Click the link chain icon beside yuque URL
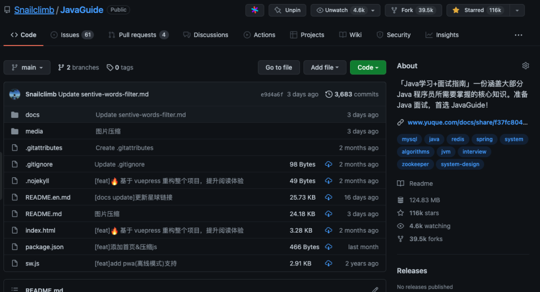Image resolution: width=540 pixels, height=292 pixels. click(x=400, y=122)
